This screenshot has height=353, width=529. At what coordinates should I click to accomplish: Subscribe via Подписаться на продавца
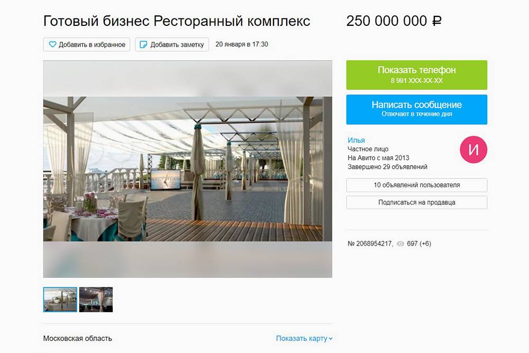click(x=417, y=203)
